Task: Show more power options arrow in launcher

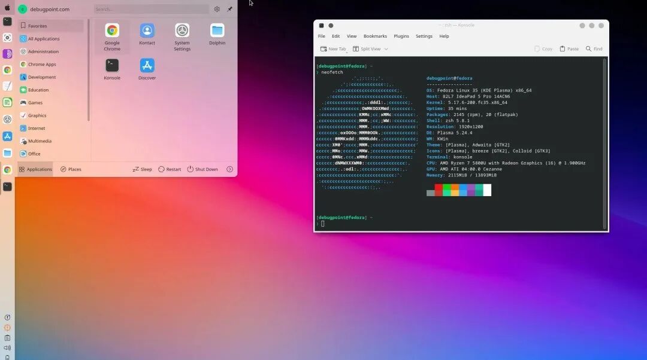Action: tap(230, 169)
